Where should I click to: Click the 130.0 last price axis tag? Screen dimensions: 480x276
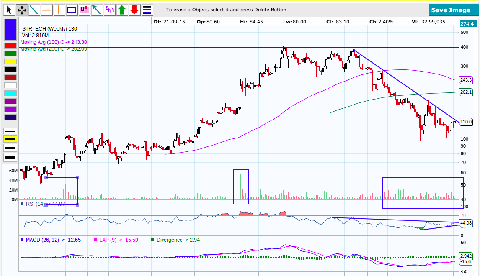pyautogui.click(x=466, y=122)
